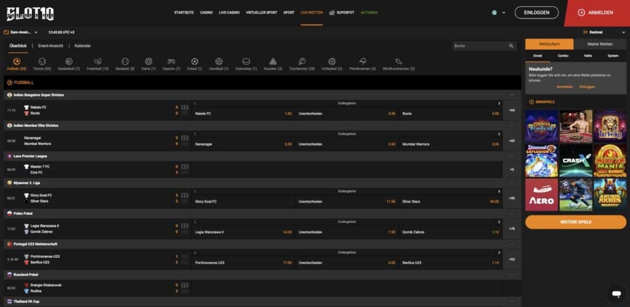Open the Virtueller Sport menu item
This screenshot has width=630, height=307.
[261, 12]
